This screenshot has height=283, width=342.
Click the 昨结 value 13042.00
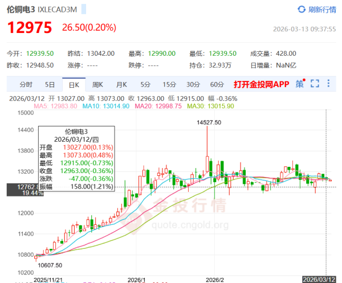coord(101,54)
